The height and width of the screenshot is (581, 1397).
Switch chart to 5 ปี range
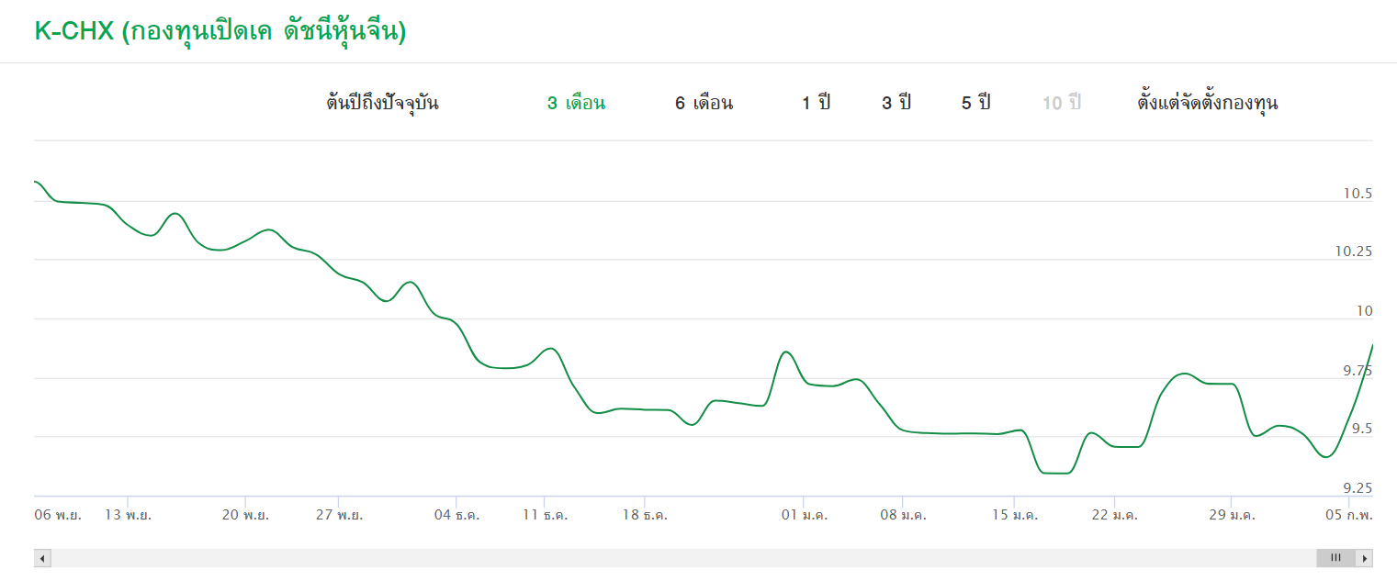[976, 103]
